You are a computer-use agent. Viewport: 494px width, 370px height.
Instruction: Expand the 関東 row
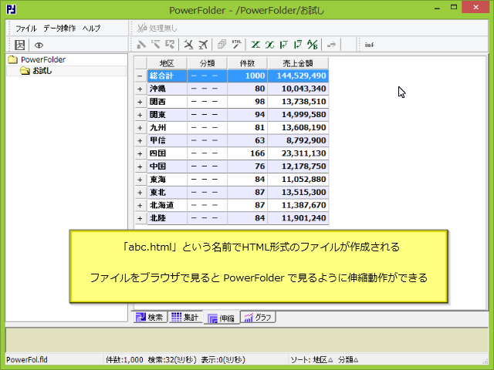tap(140, 115)
